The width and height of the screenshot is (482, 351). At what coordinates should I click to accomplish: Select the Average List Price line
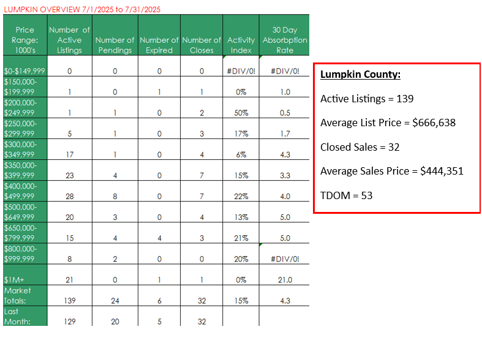click(x=388, y=123)
